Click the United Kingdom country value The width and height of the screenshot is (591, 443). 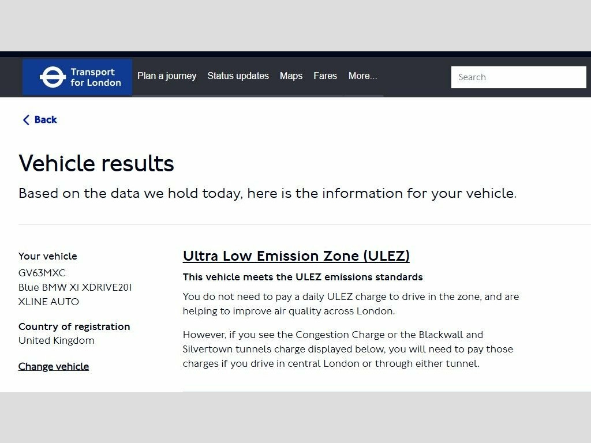pyautogui.click(x=56, y=340)
